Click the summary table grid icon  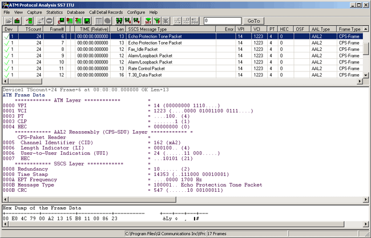99,21
